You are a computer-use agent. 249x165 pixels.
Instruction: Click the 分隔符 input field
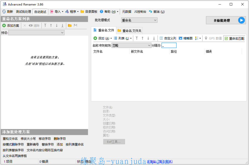[x=169, y=45]
